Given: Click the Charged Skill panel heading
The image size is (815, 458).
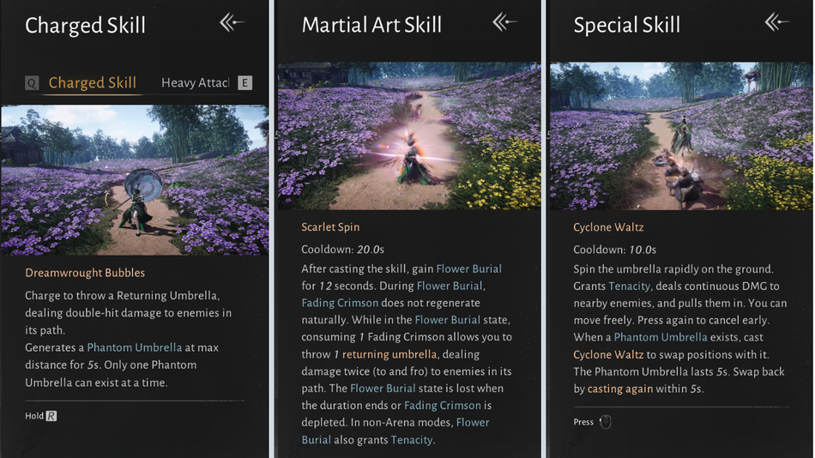Looking at the screenshot, I should click(x=85, y=26).
